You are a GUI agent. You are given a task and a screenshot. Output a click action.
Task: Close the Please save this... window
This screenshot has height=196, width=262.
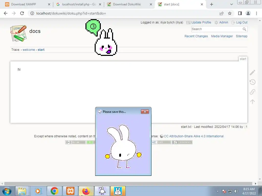point(145,112)
